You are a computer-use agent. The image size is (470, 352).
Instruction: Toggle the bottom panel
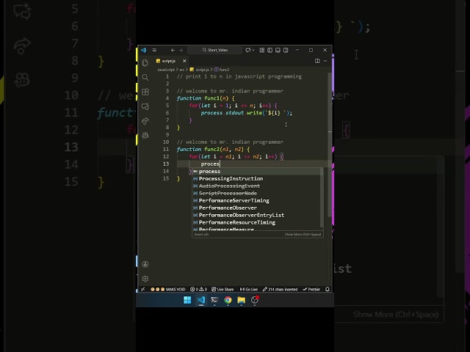pyautogui.click(x=278, y=50)
